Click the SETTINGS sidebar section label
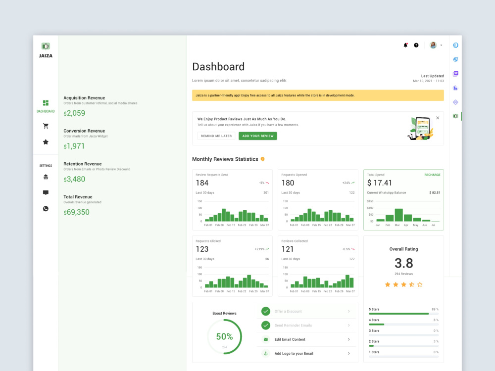 [46, 166]
